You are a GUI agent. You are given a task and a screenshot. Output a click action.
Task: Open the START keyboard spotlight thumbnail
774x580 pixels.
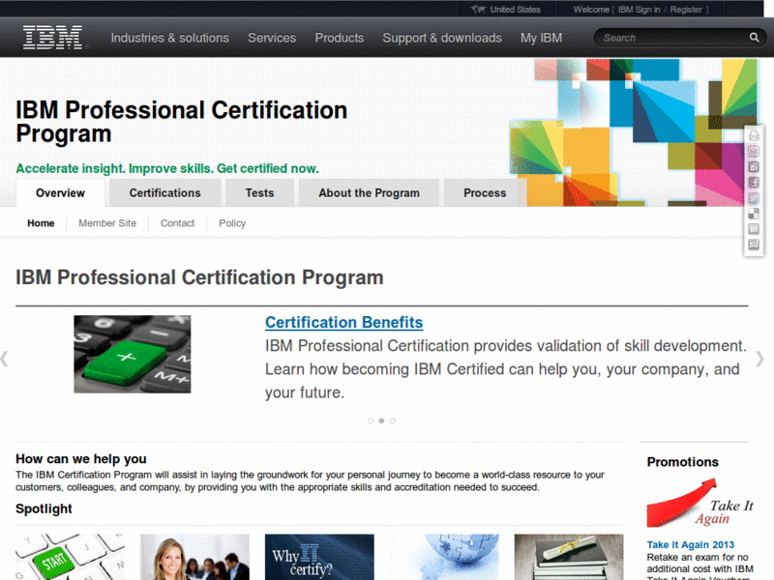tap(70, 557)
